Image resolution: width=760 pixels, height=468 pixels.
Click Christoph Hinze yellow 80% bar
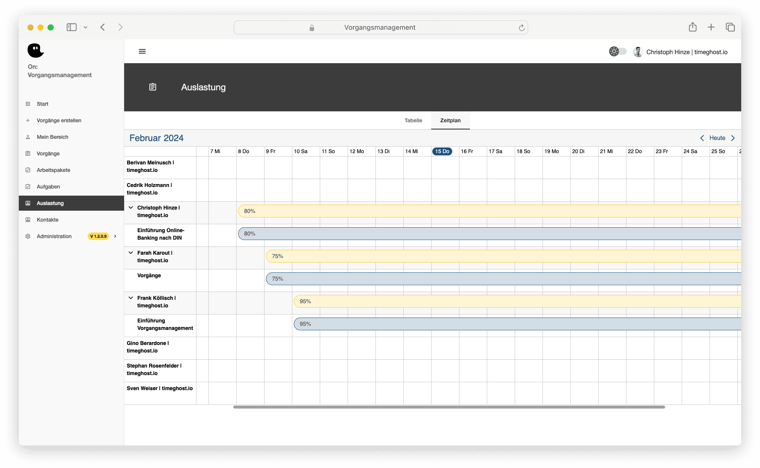[489, 211]
